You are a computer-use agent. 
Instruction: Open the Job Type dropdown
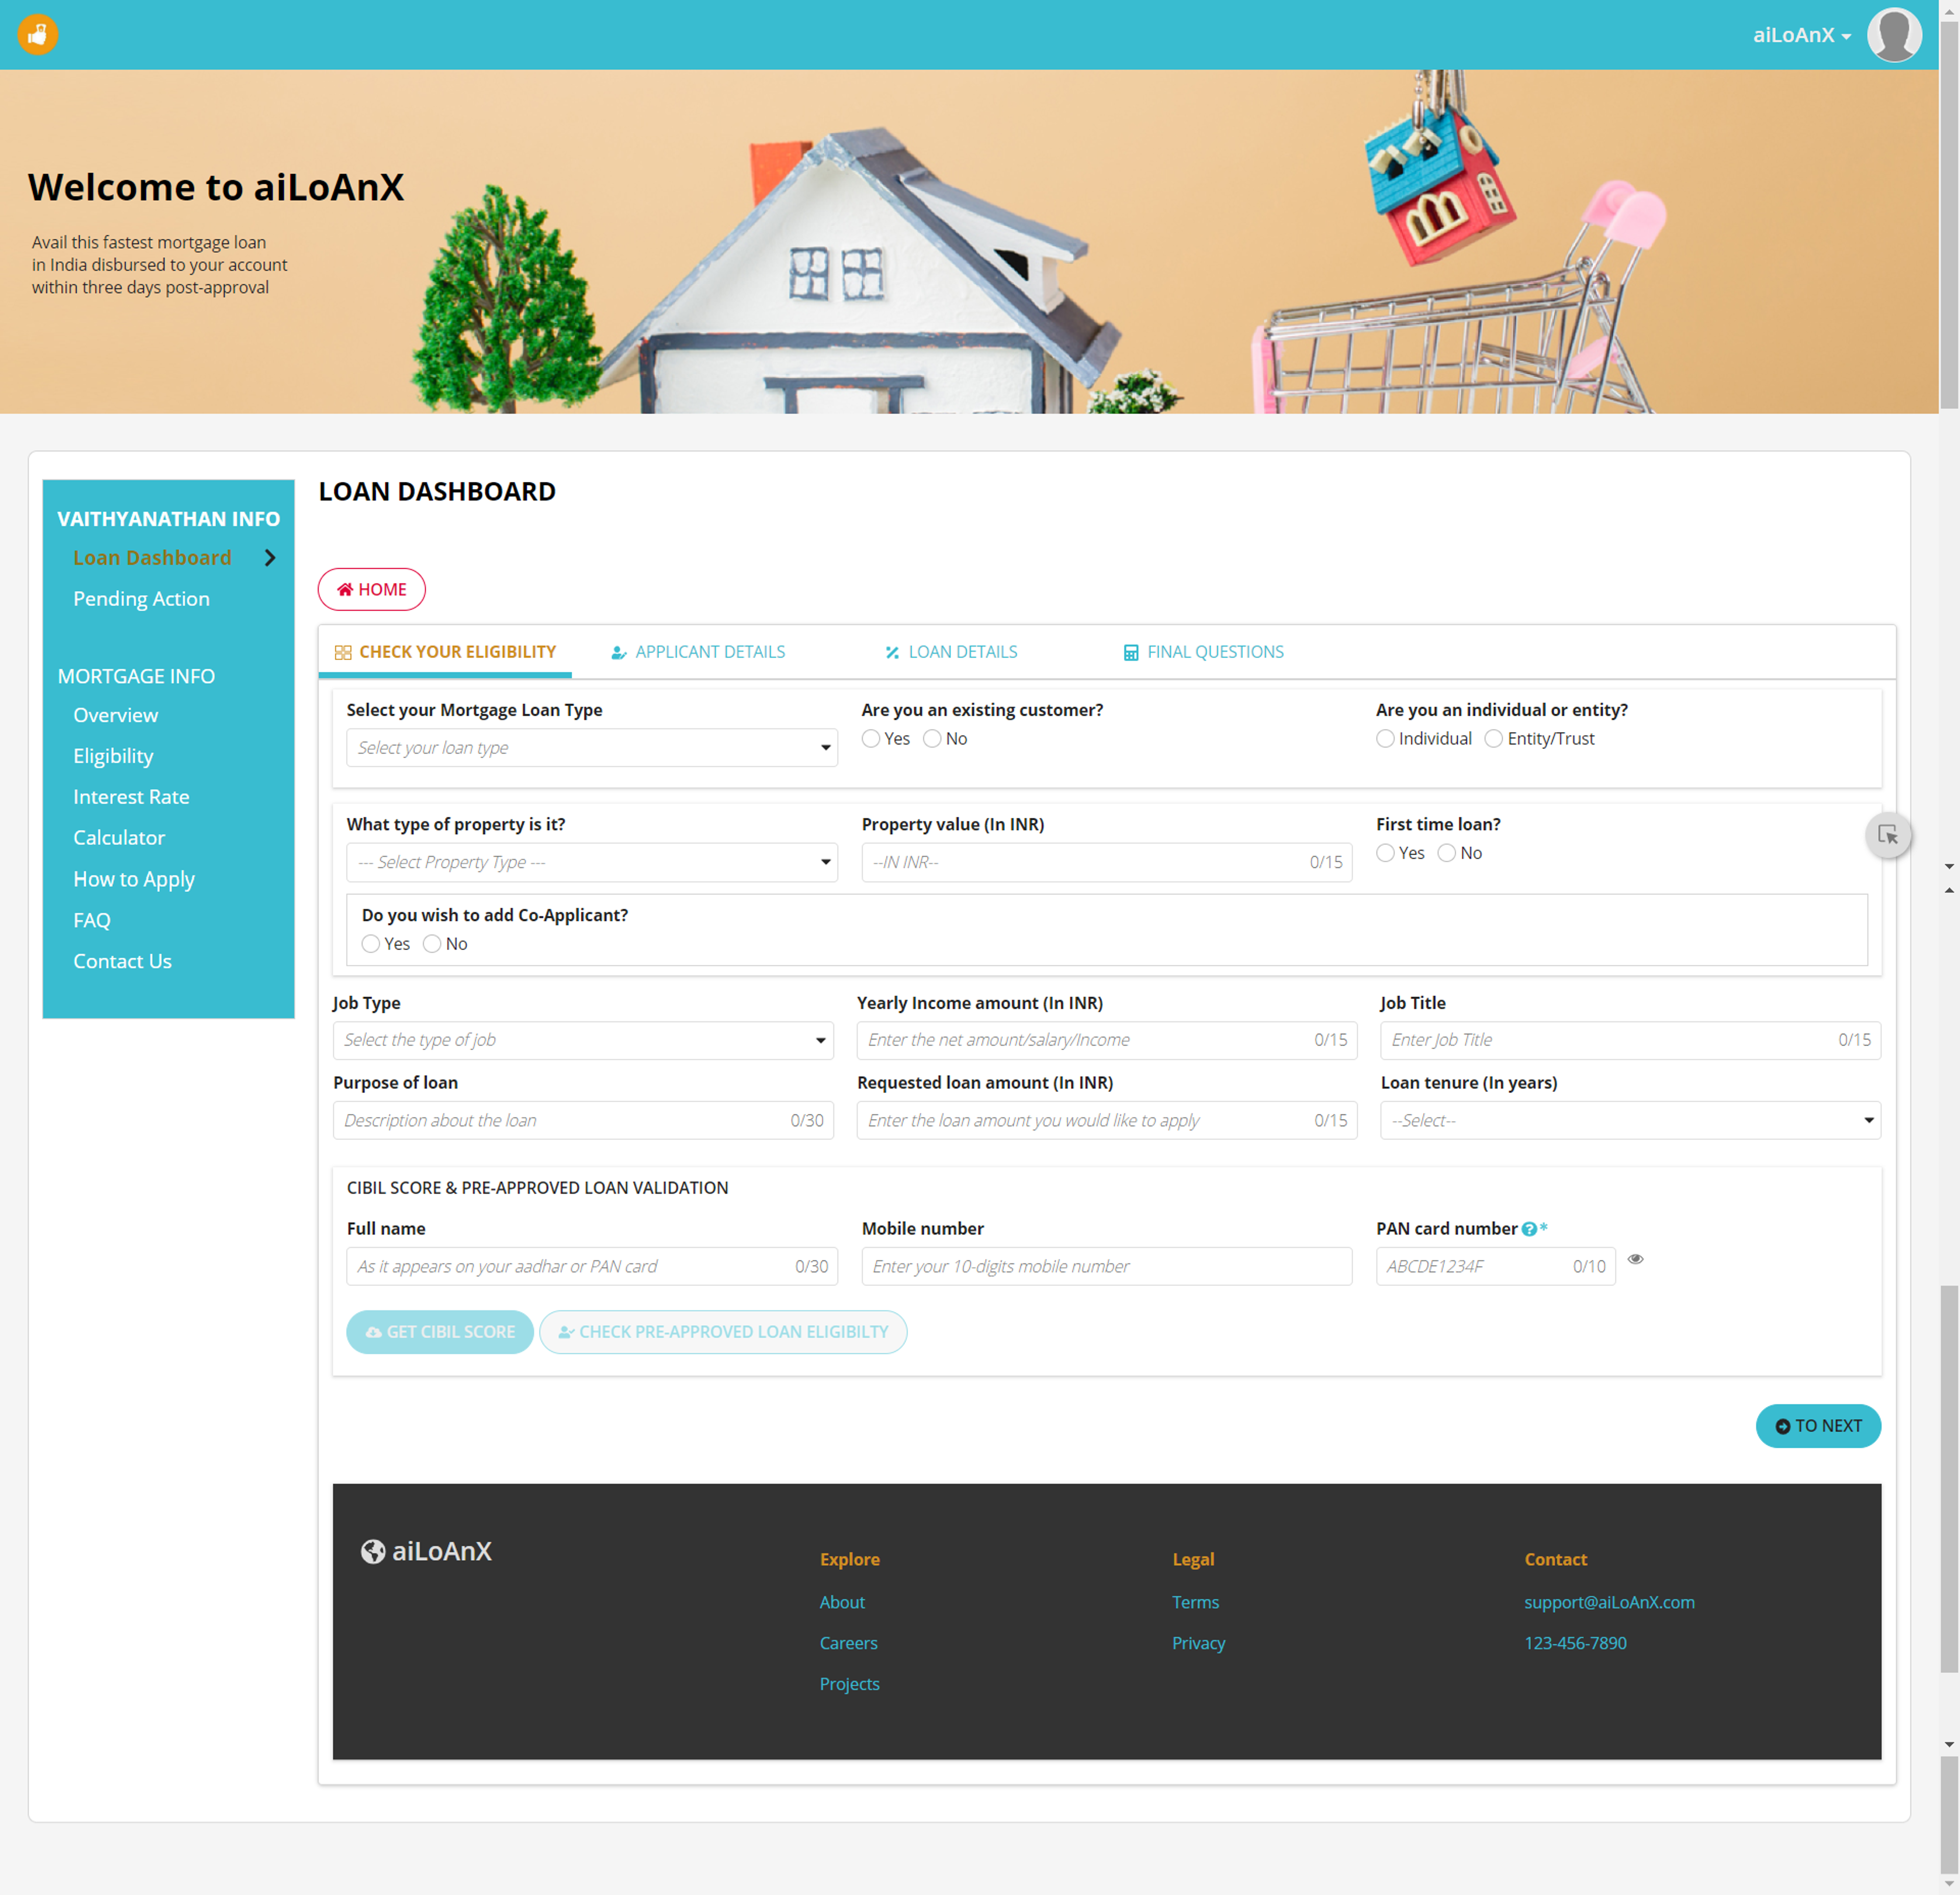coord(583,1040)
